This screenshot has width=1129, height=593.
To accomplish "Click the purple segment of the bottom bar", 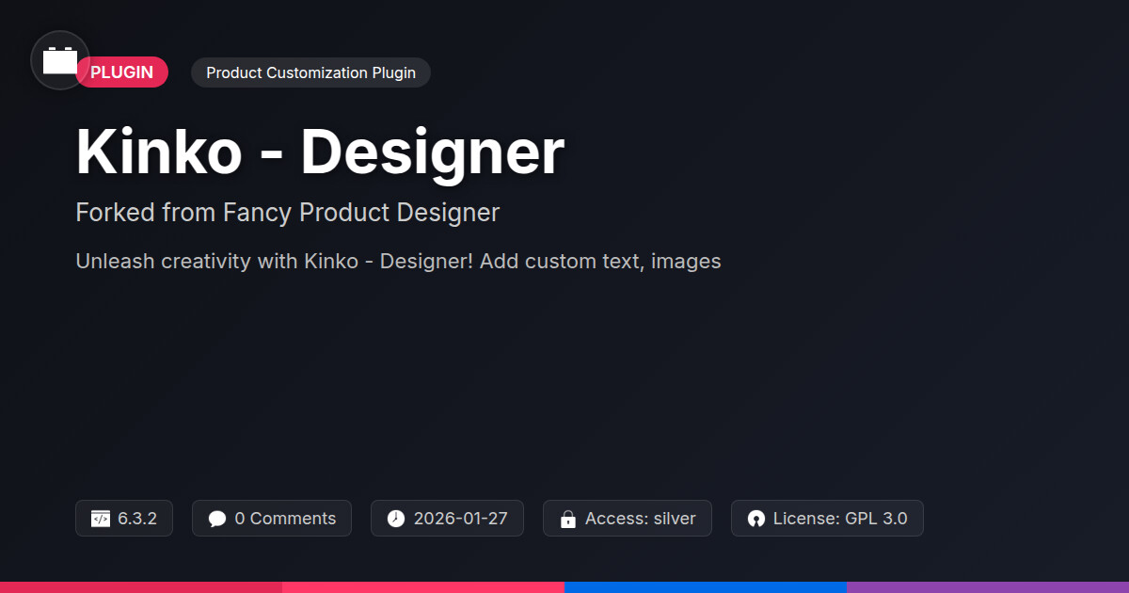I will 988,587.
